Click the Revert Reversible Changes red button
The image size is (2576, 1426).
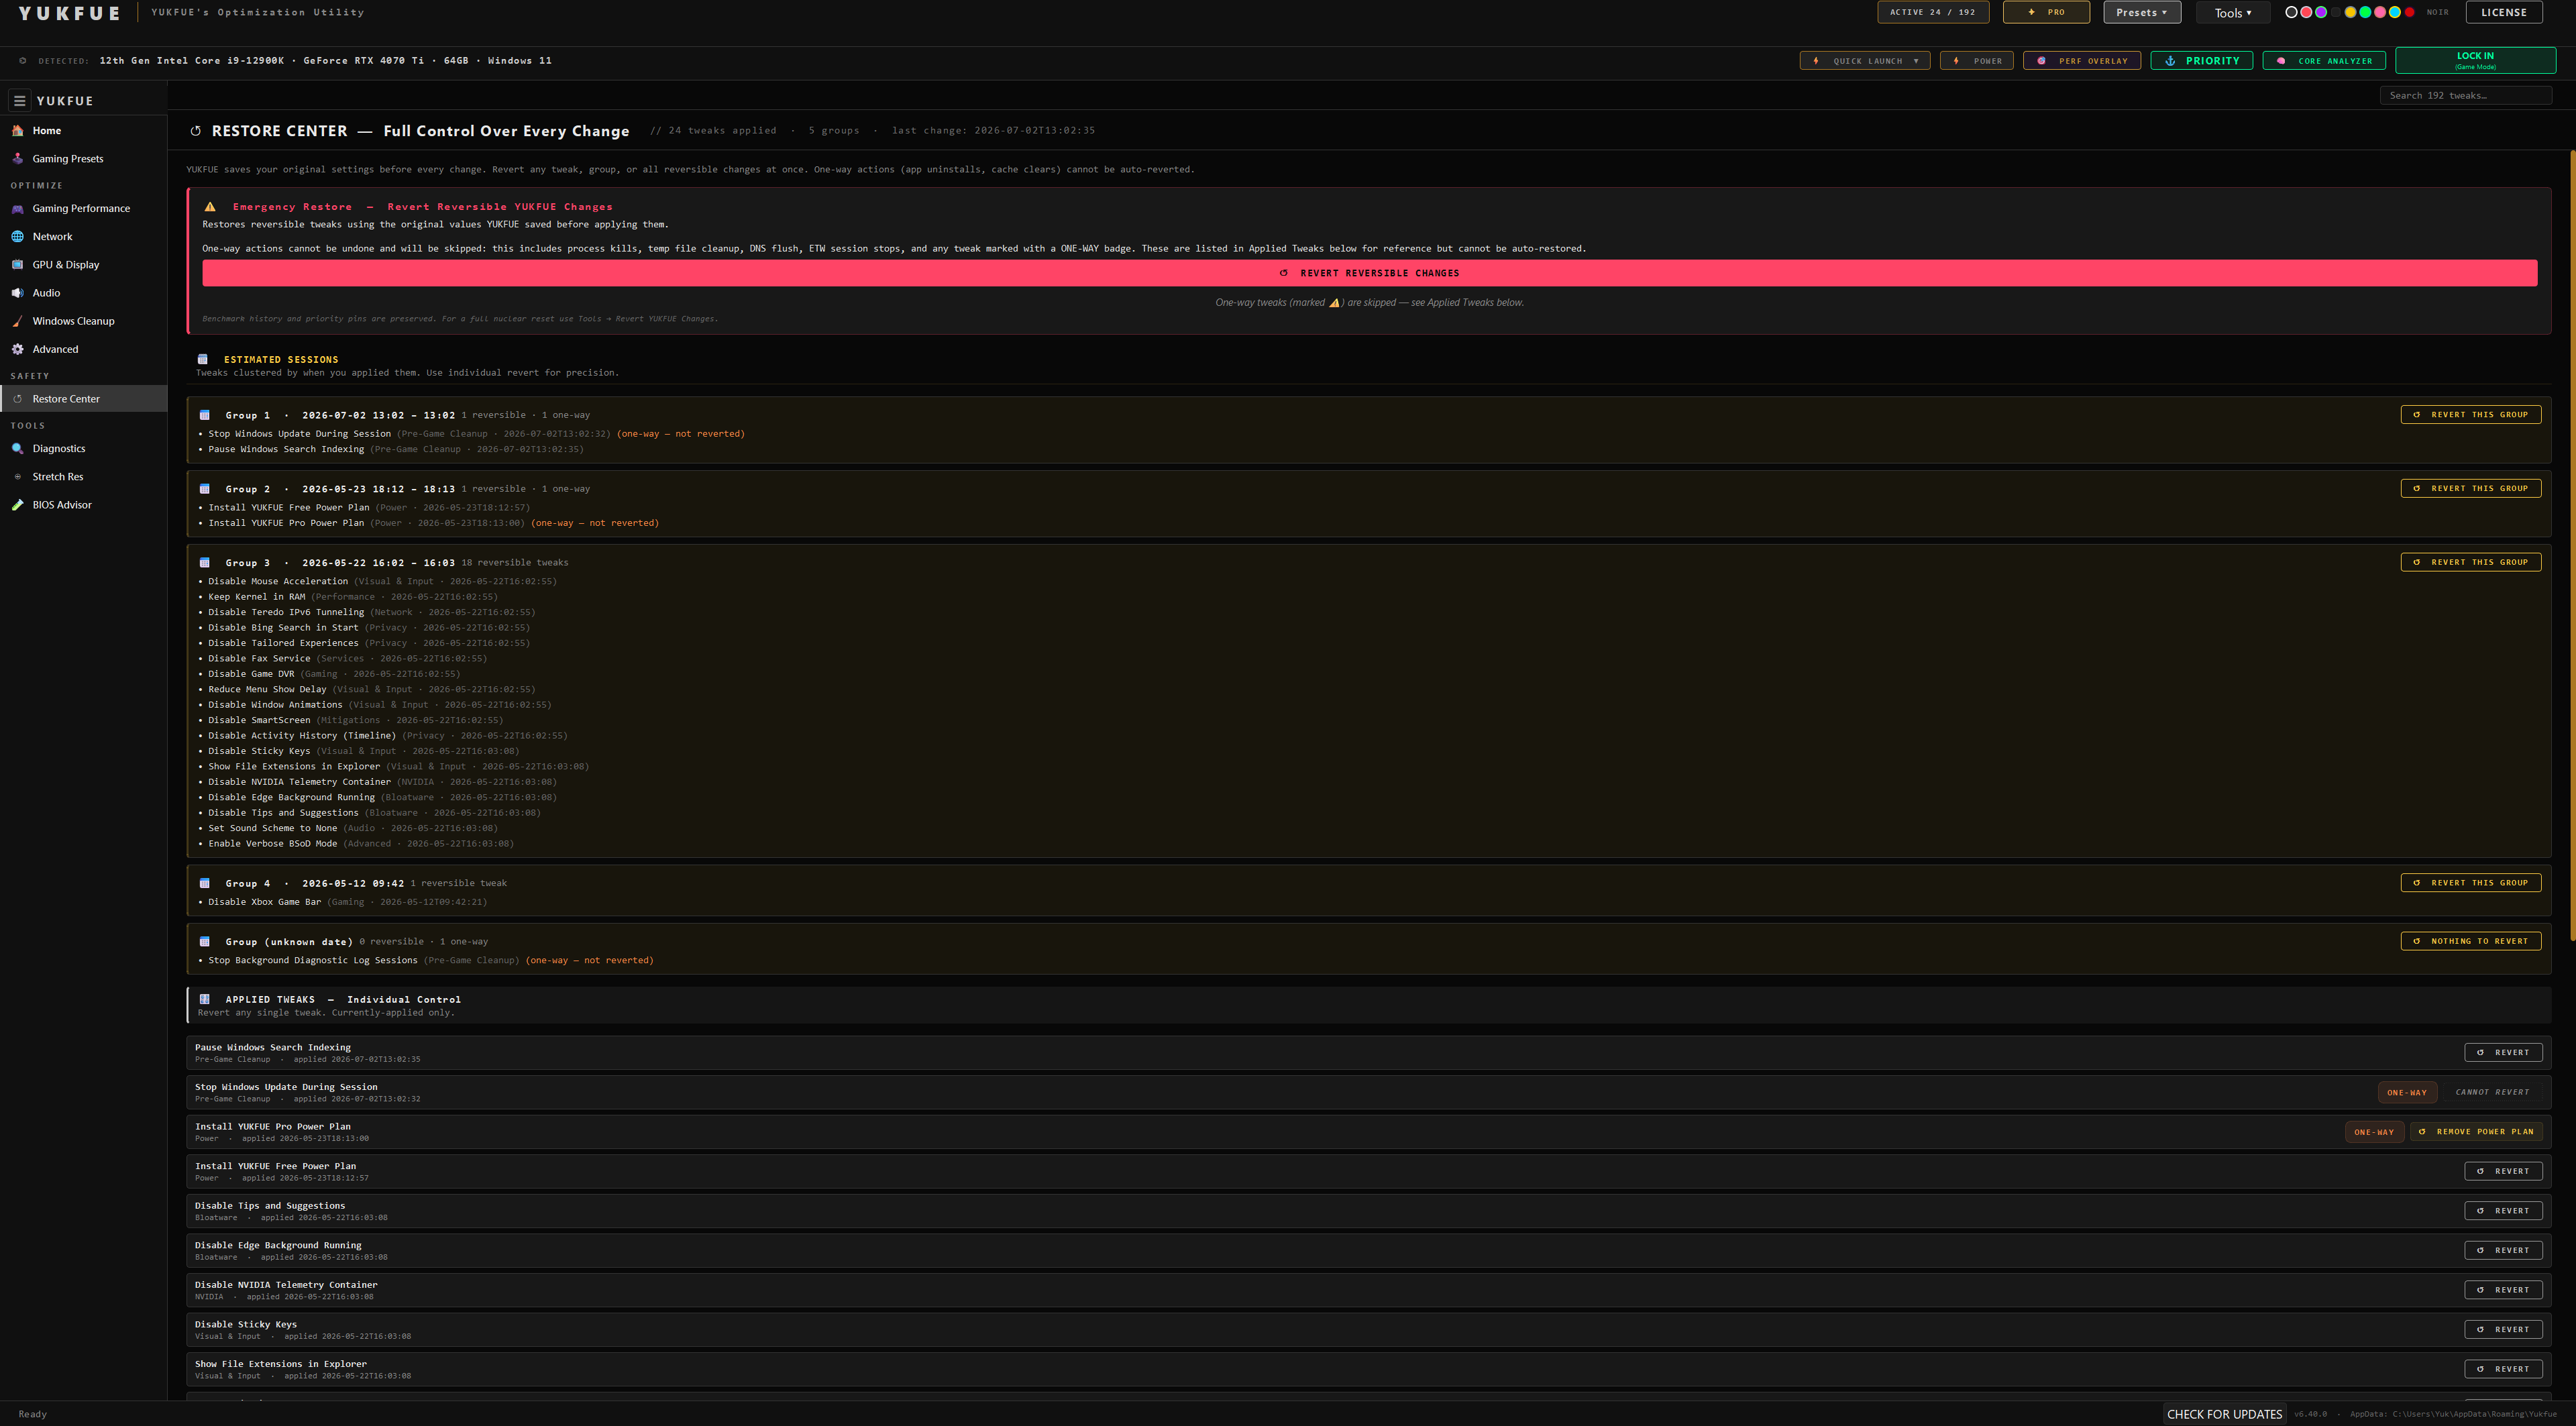click(1369, 273)
